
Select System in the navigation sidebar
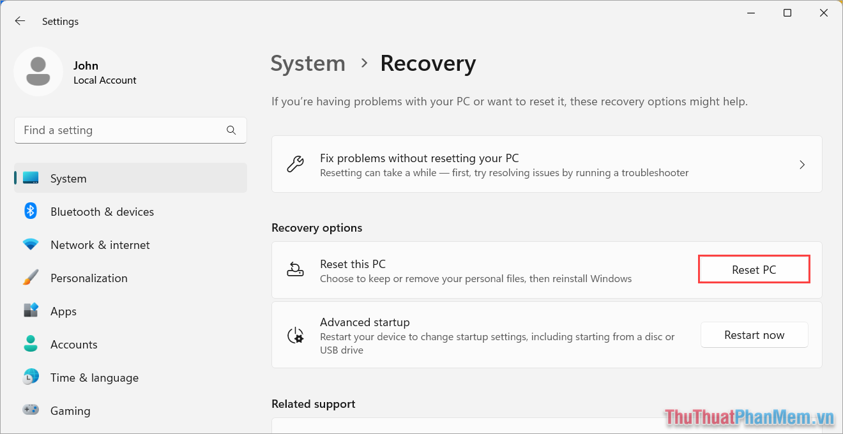click(67, 178)
